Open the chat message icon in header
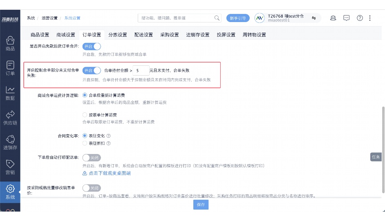This screenshot has height=221, width=385. click(346, 18)
